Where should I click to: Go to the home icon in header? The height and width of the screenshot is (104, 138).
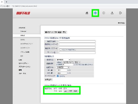pos(87,13)
